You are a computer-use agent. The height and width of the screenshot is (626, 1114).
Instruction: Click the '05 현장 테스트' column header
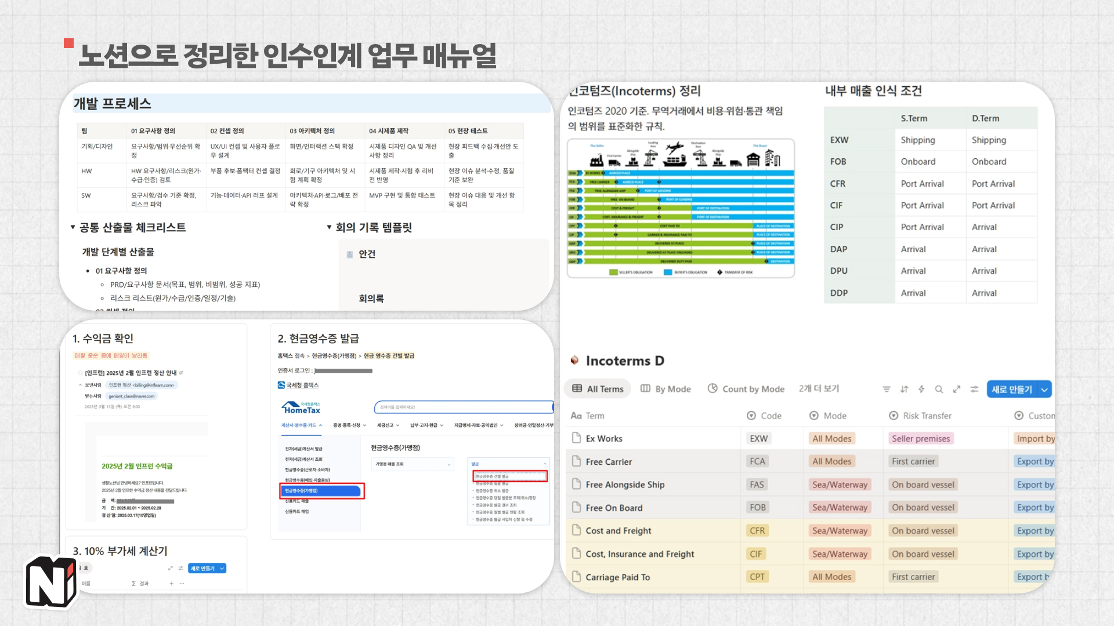coord(468,131)
